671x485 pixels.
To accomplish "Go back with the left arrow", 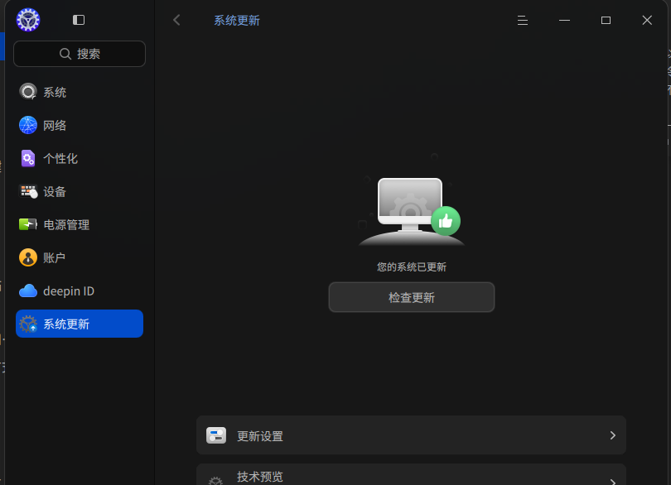I will click(x=176, y=20).
